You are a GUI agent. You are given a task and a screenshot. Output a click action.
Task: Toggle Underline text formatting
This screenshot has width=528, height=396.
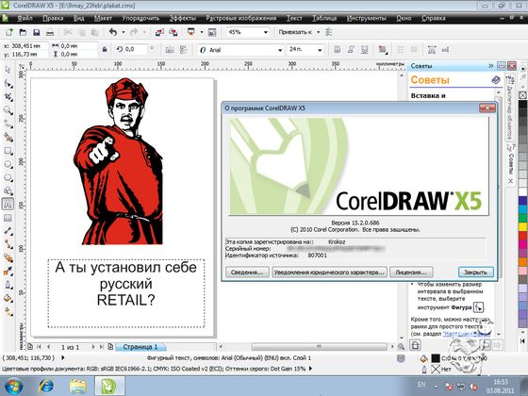[x=364, y=49]
